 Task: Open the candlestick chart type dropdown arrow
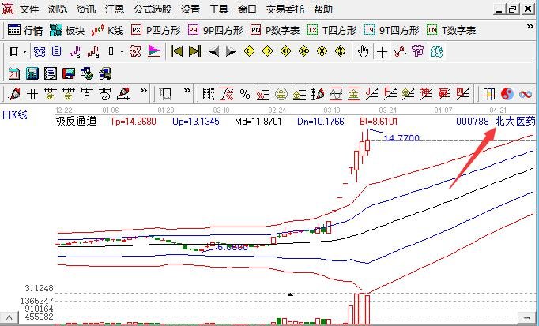[122, 52]
